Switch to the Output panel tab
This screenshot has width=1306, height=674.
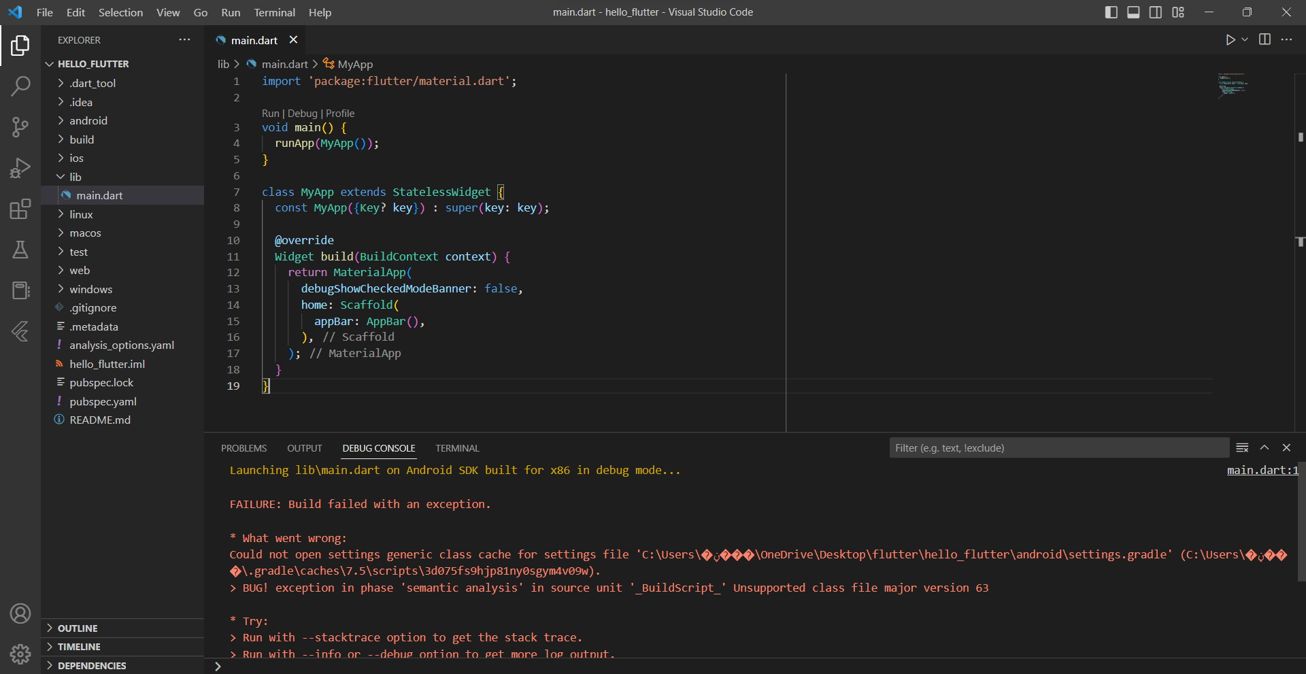click(x=305, y=448)
